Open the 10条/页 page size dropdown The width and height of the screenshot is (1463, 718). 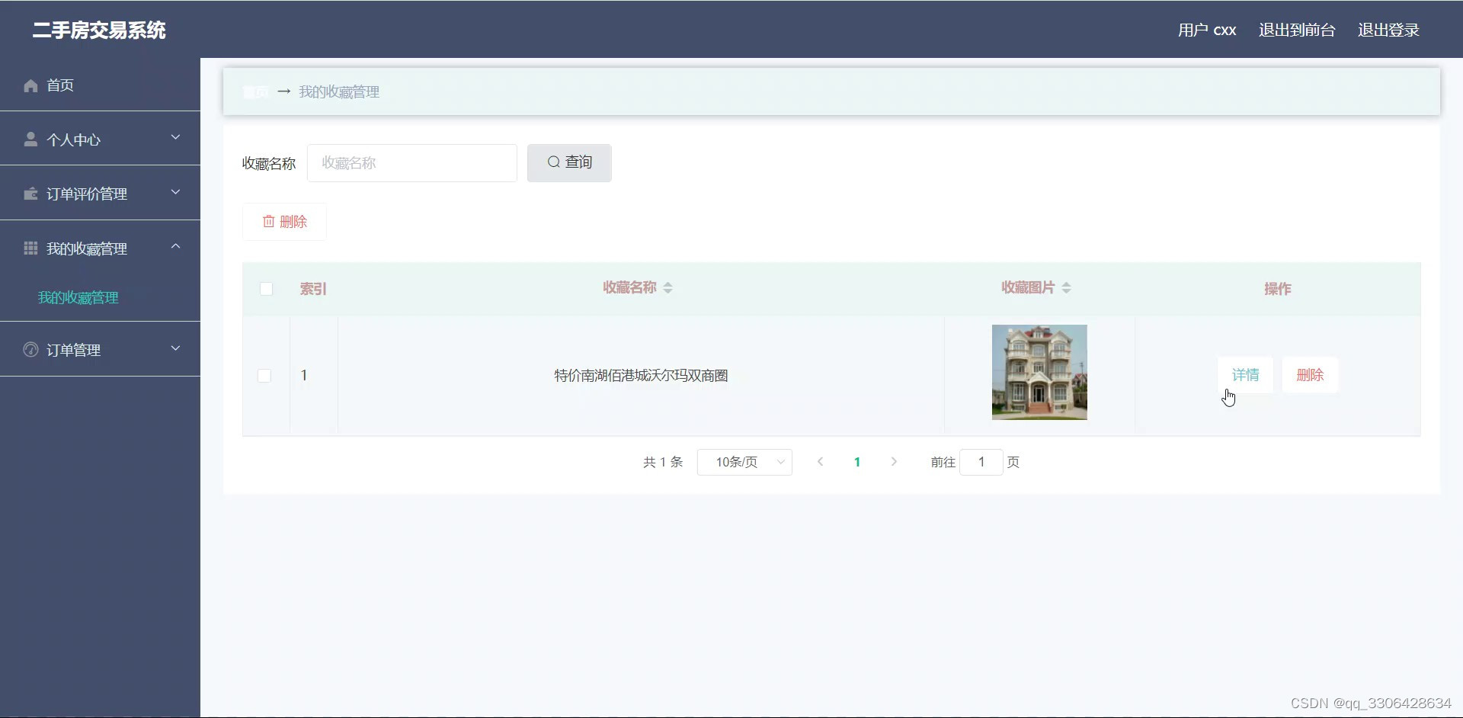744,462
